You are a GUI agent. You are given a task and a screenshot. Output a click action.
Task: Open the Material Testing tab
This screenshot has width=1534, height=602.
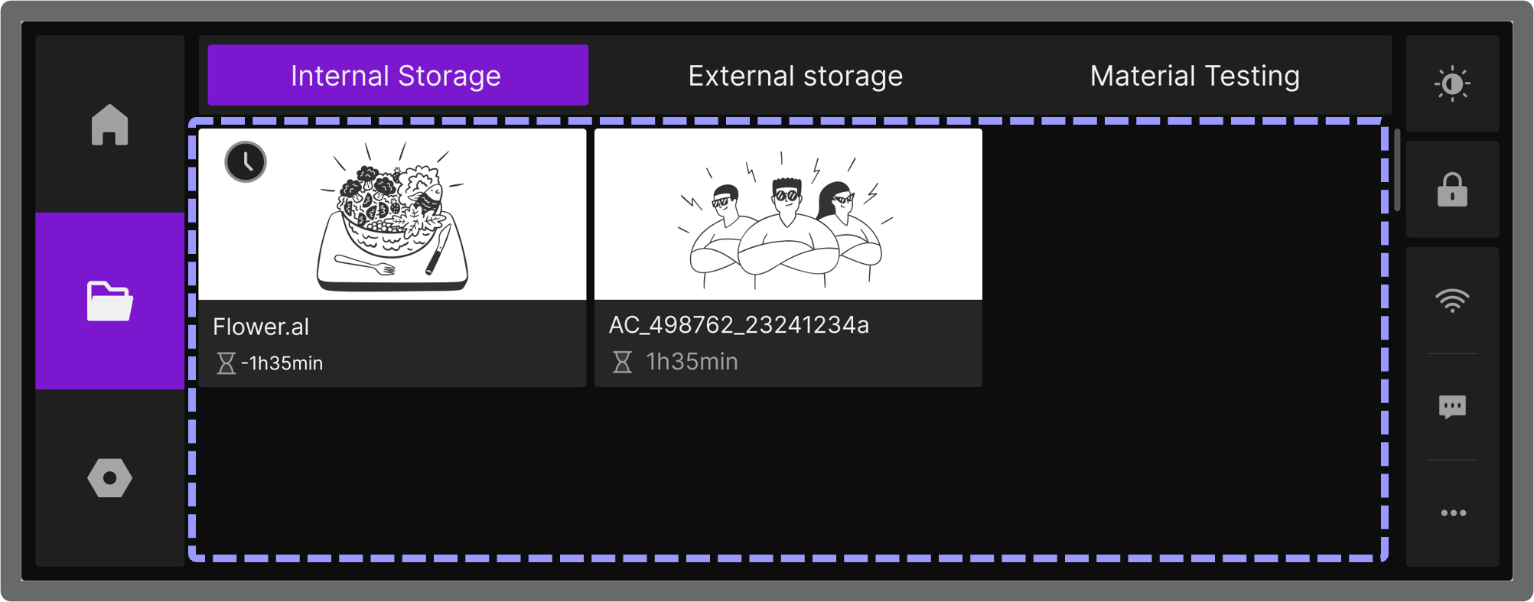(x=1194, y=76)
